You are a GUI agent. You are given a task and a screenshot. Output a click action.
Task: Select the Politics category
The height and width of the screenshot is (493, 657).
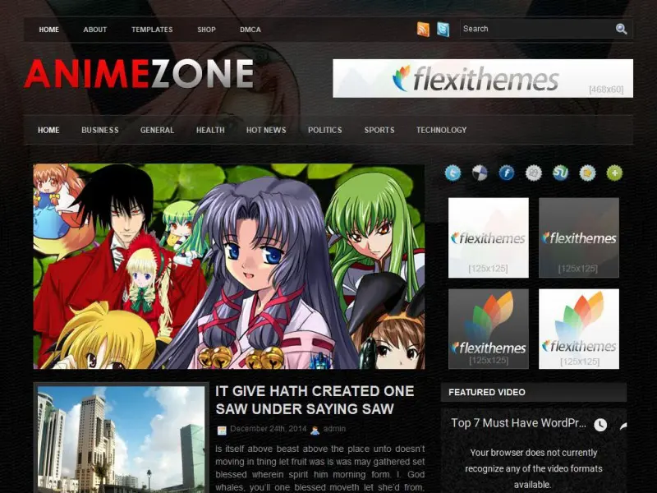point(325,131)
